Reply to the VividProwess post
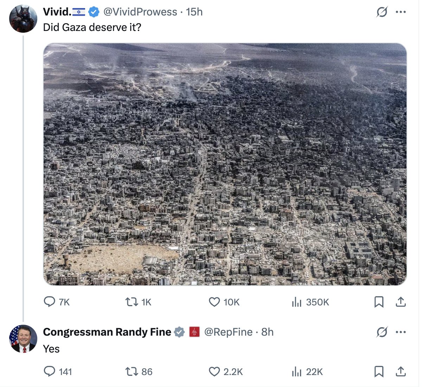The height and width of the screenshot is (387, 422). tap(49, 302)
